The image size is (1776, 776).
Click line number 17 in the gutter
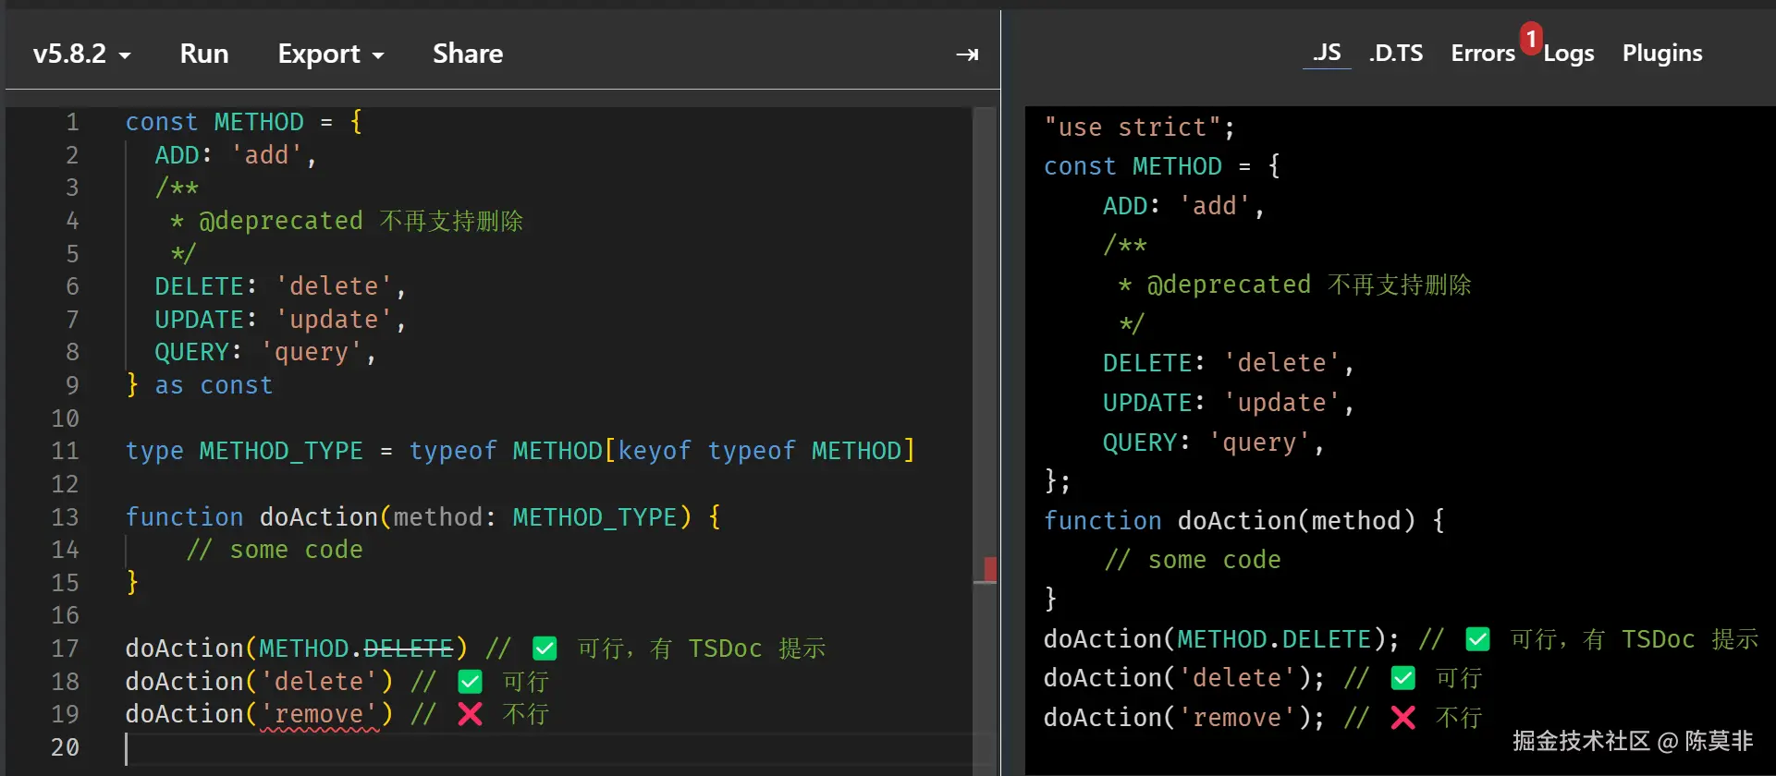pyautogui.click(x=65, y=649)
